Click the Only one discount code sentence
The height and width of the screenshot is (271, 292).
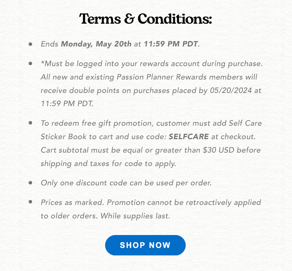click(126, 183)
